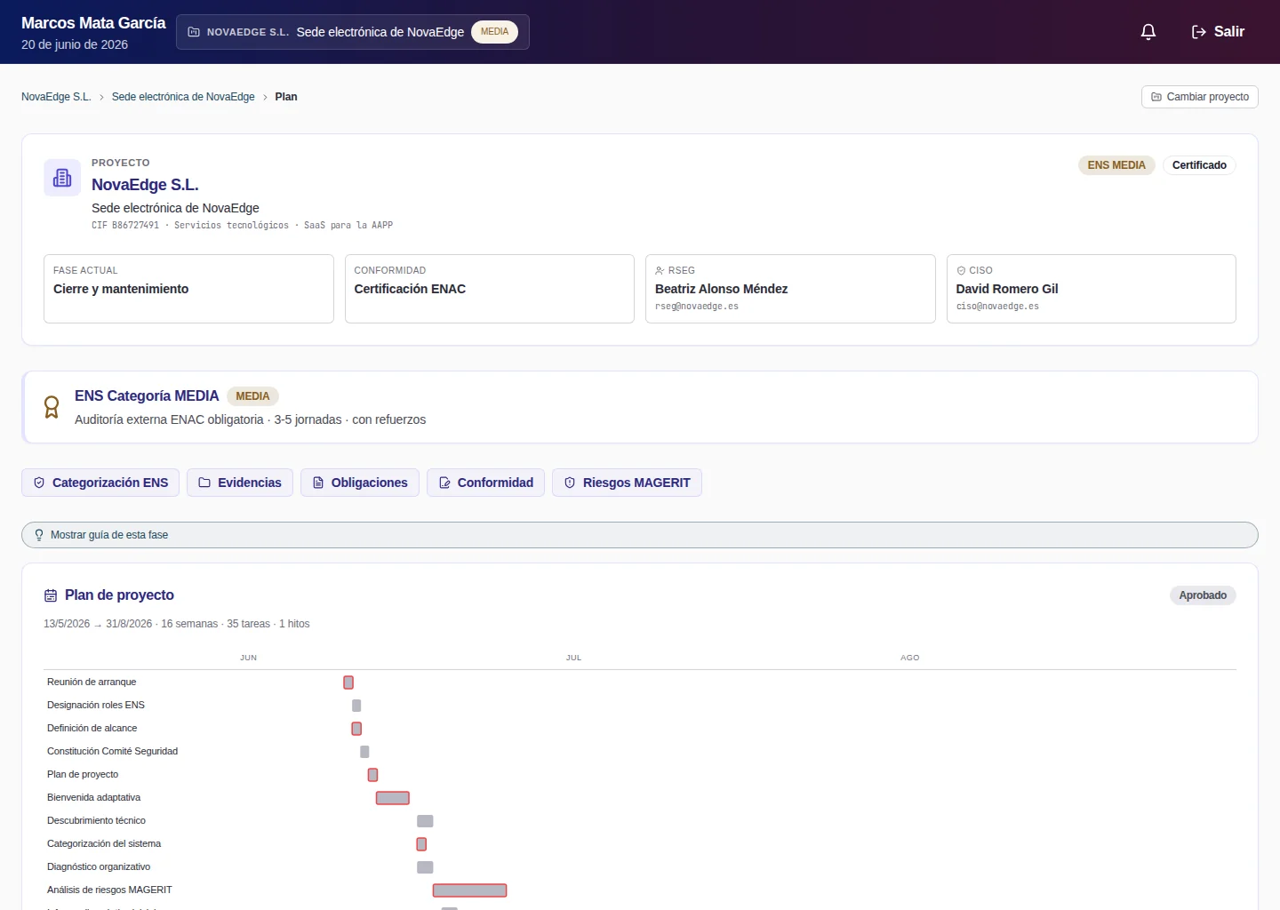Select the Definición de alcance Gantt bar
The height and width of the screenshot is (910, 1280).
coord(356,729)
